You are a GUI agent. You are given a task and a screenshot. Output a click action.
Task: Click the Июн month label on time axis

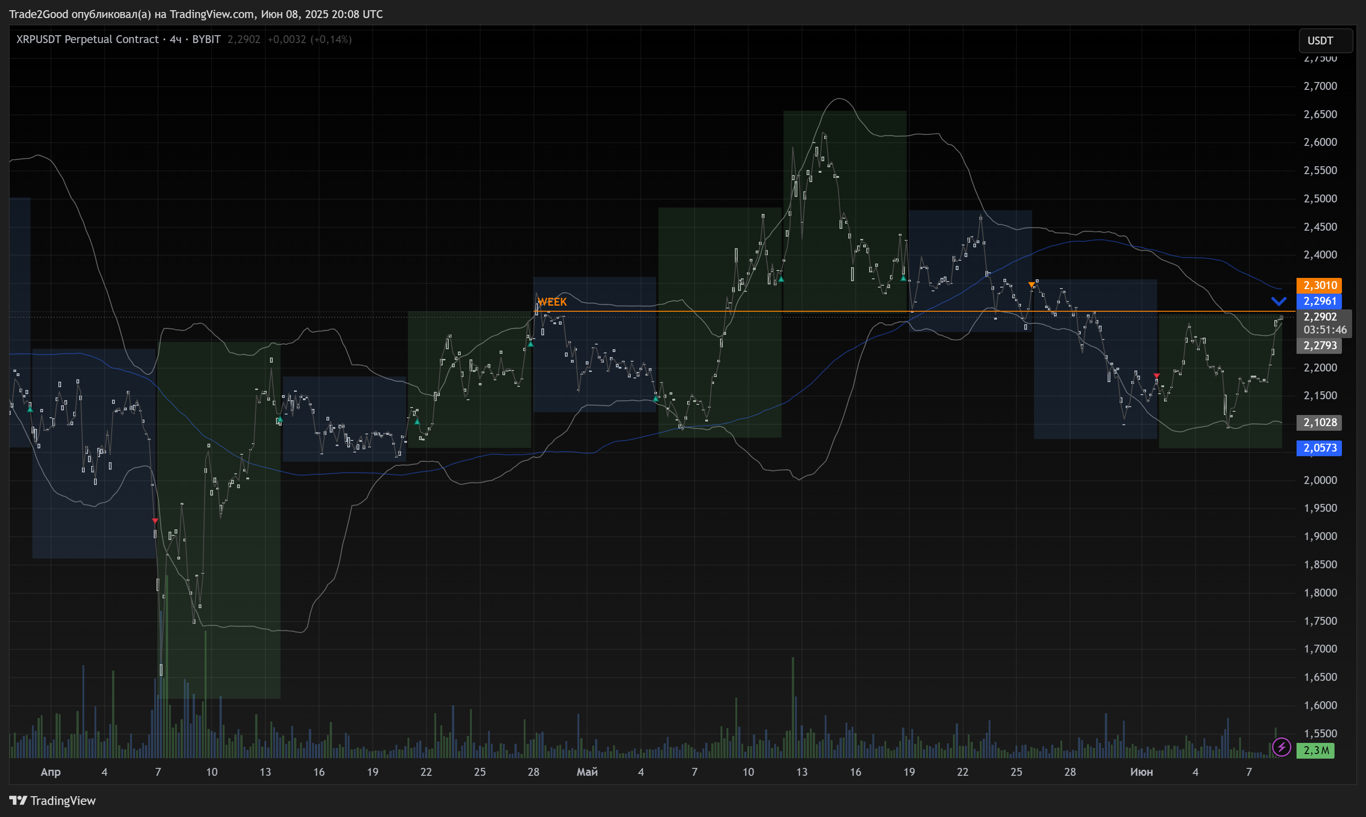pos(1141,772)
